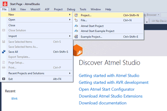Open the Tools menu
This screenshot has width=167, height=111.
[83, 9]
